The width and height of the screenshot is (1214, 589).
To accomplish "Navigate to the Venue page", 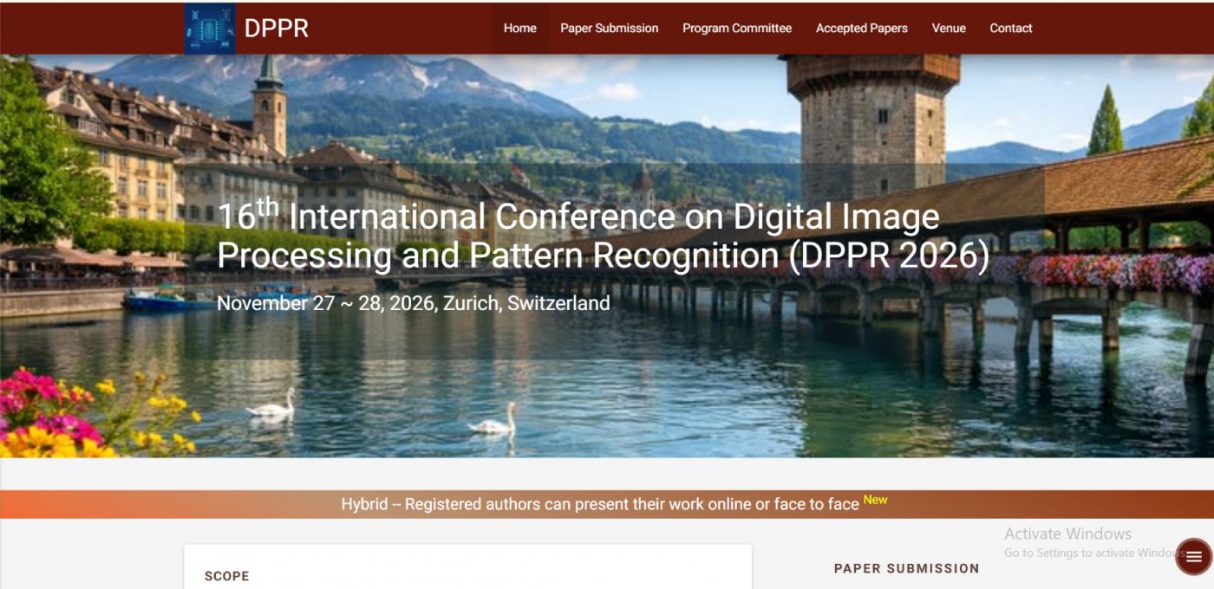I will [x=949, y=29].
